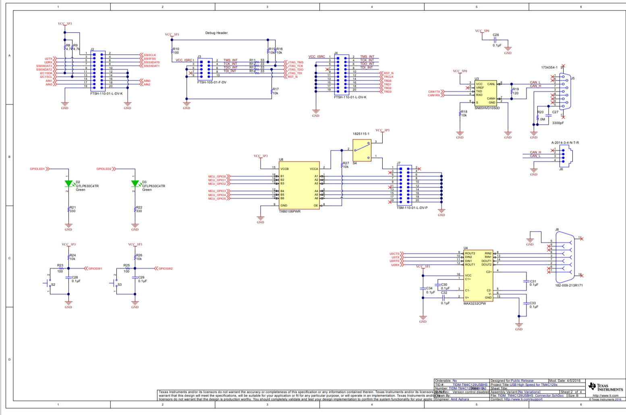Viewport: 626px width, 415px height.
Task: Click the MCU_GPIO0 net label
Action: coord(217,176)
